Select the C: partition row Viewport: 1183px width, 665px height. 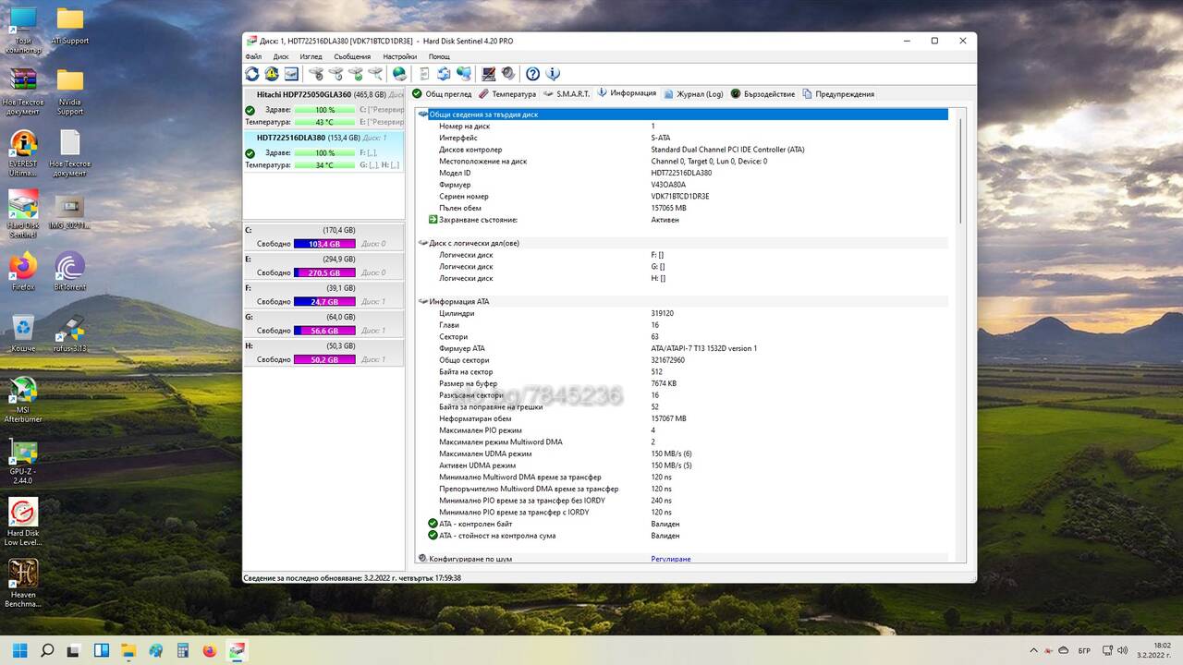[x=323, y=237]
